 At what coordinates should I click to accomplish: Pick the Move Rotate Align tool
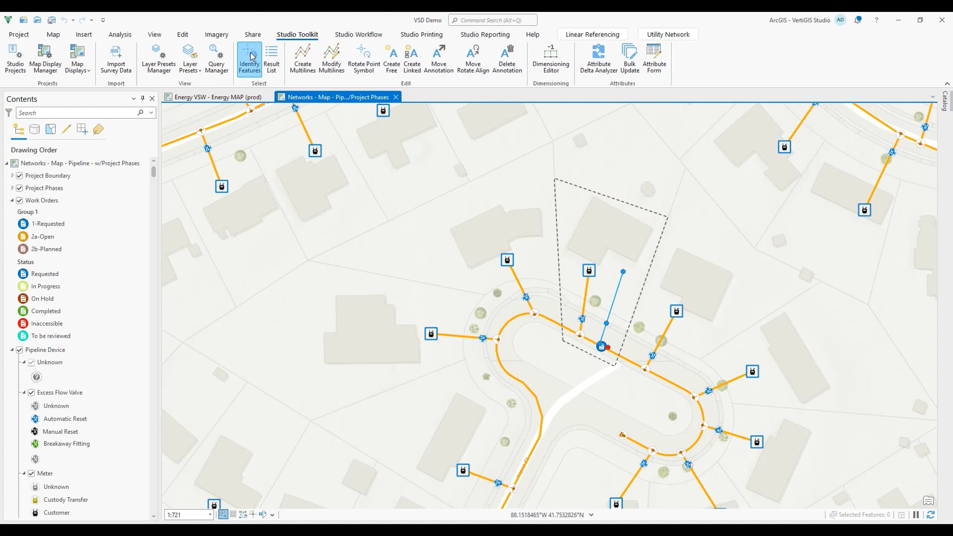tap(473, 59)
